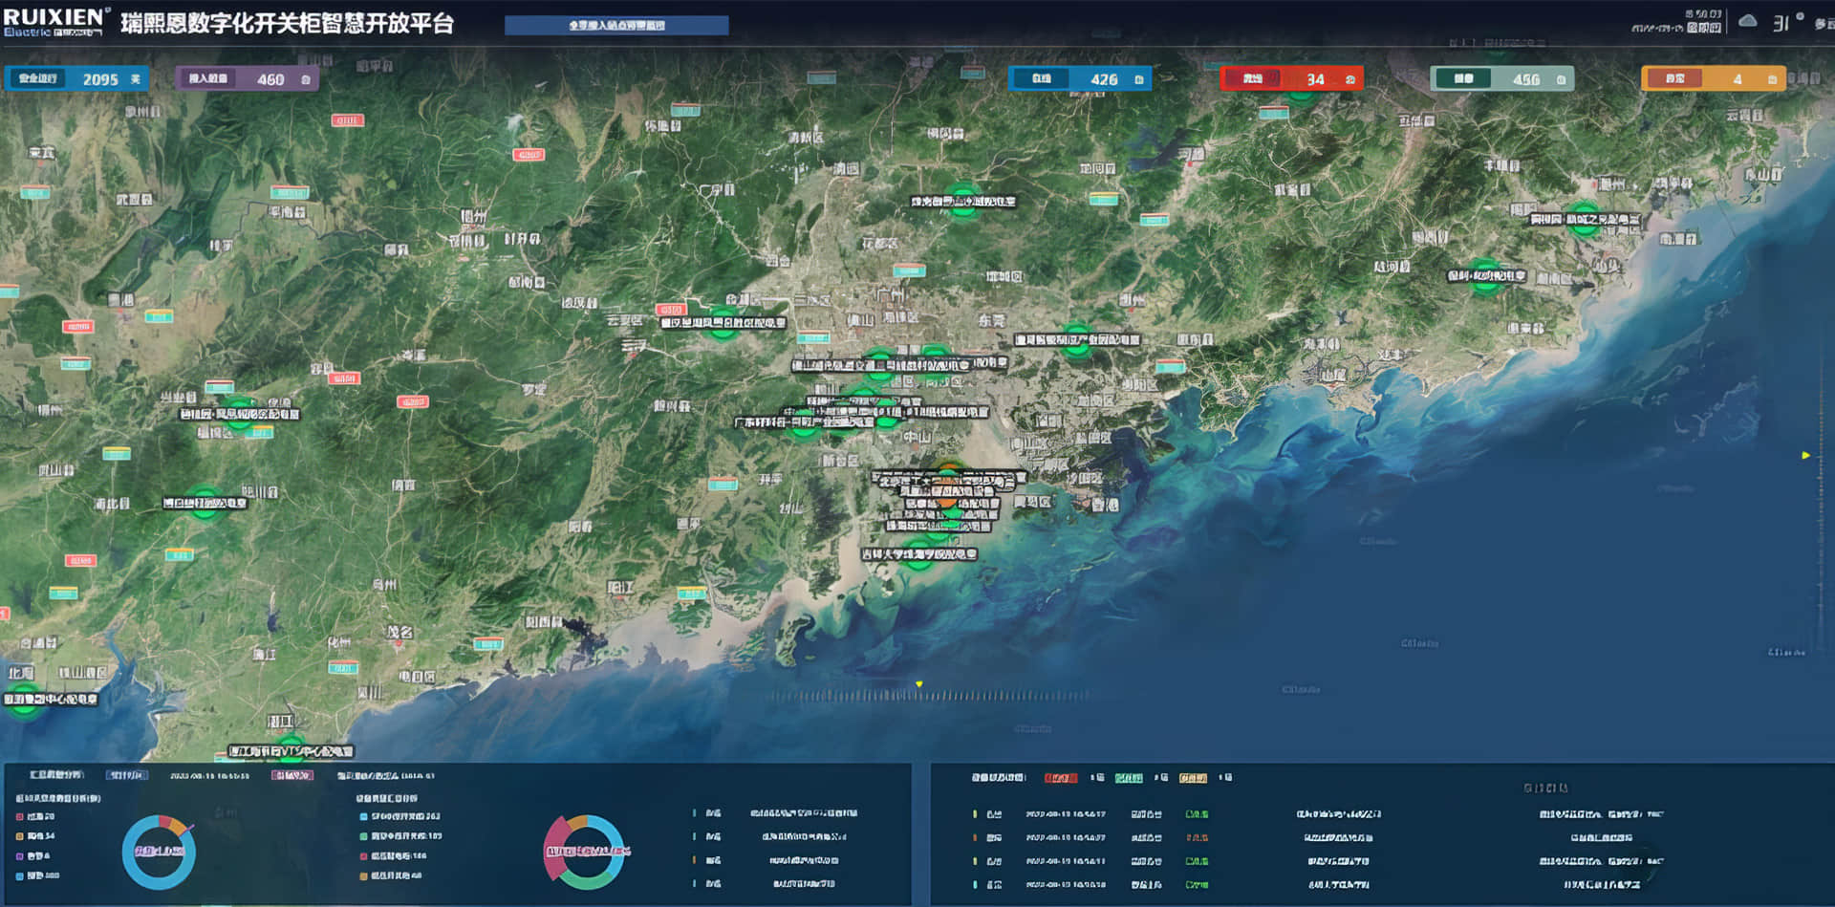Viewport: 1835px width, 907px height.
Task: Toggle the red alarm level filter tag
Action: (1060, 778)
